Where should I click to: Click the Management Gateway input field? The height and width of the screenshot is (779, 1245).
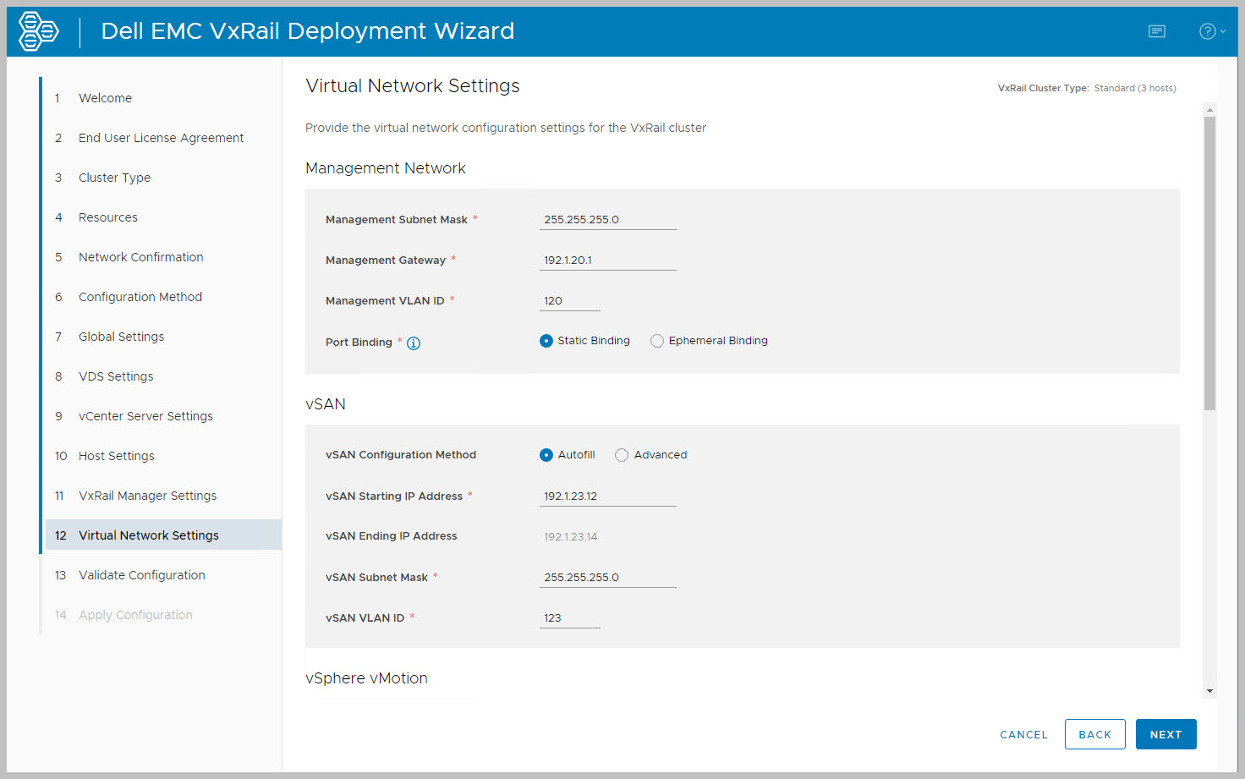(607, 261)
